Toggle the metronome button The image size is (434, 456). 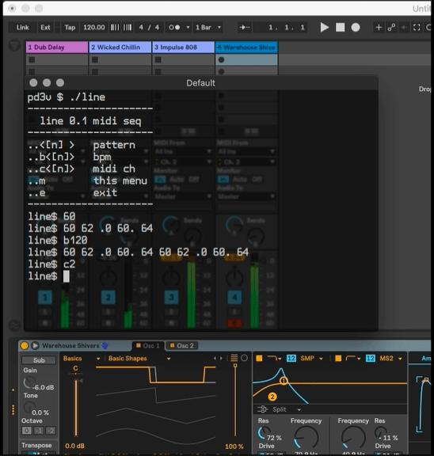point(174,28)
